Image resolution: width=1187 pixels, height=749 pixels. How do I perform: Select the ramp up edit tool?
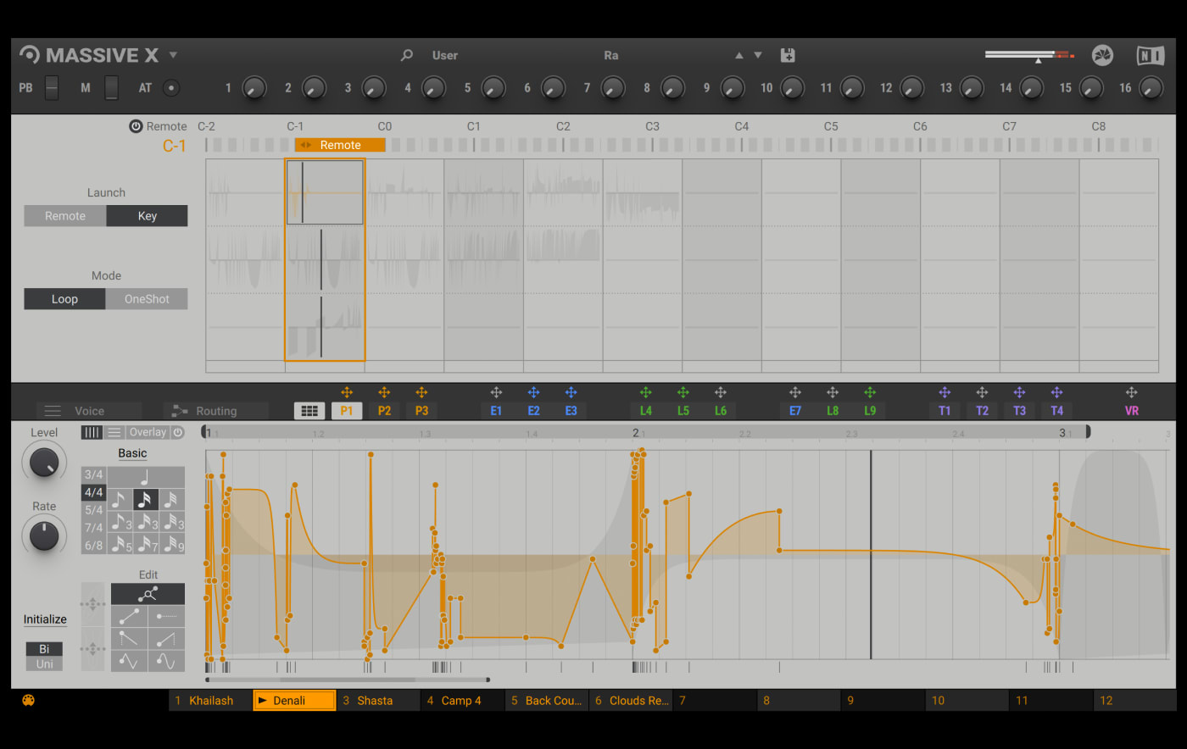(x=166, y=638)
